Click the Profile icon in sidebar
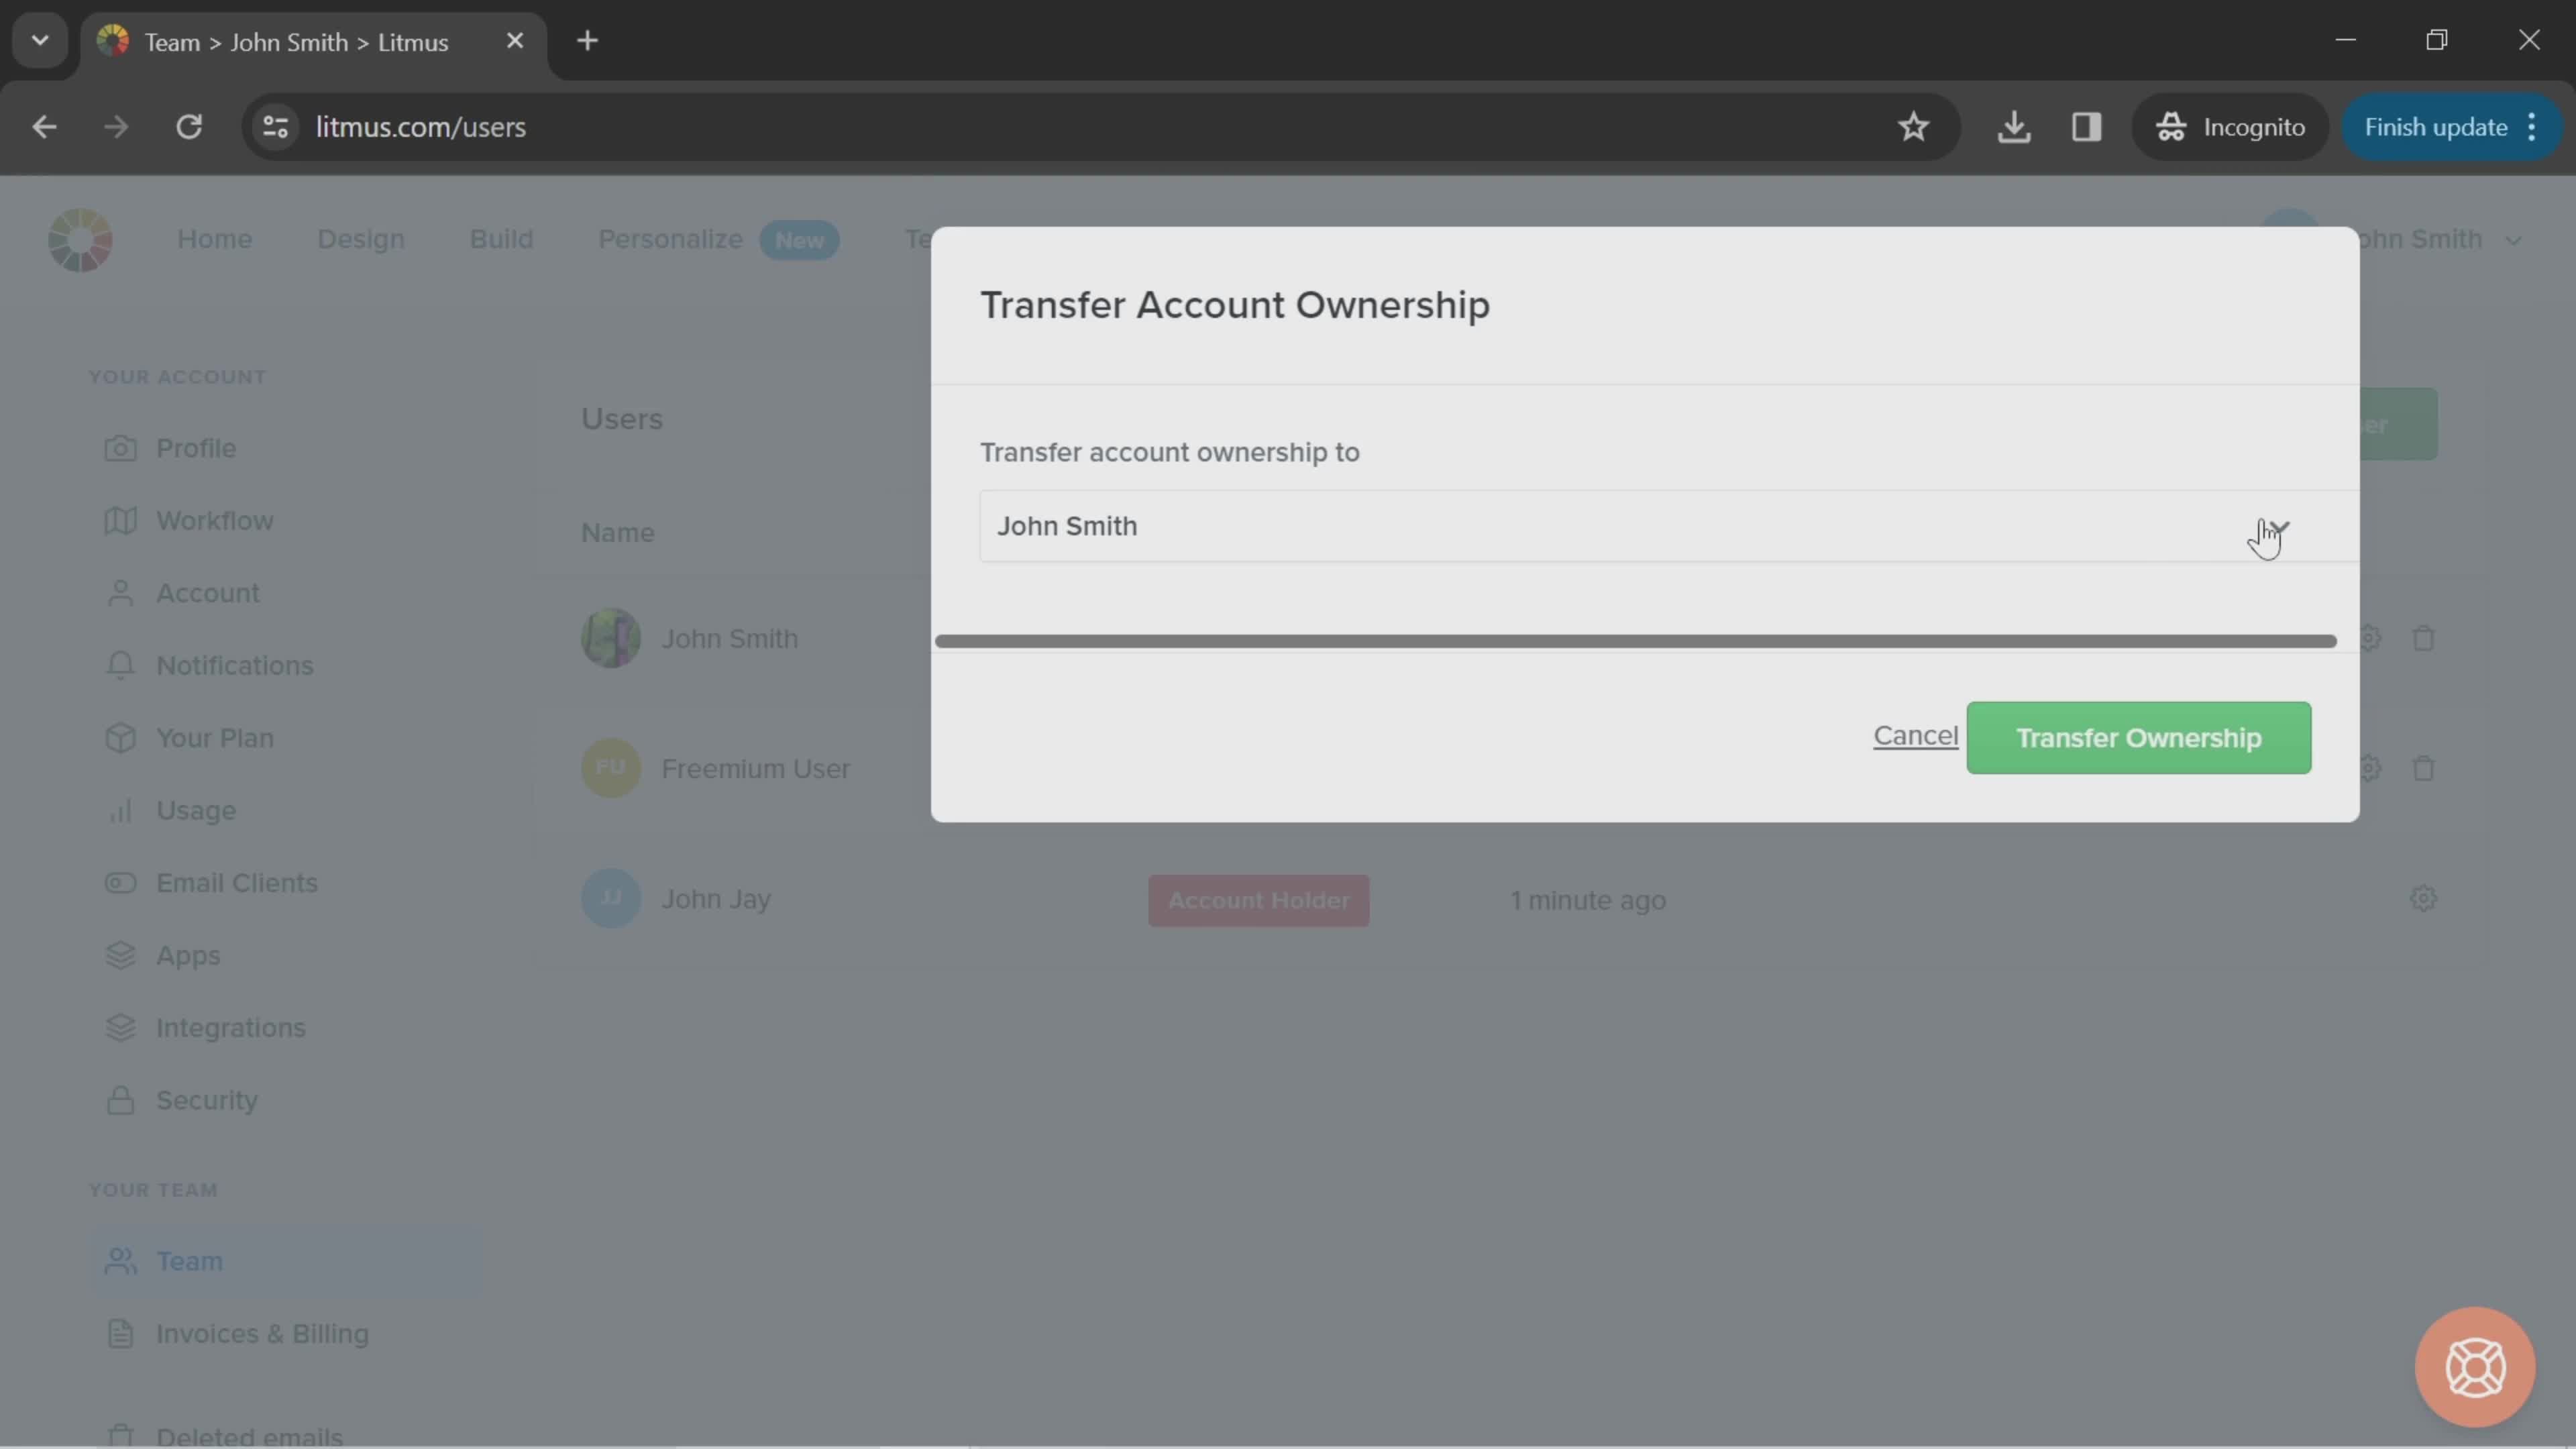 (120, 447)
